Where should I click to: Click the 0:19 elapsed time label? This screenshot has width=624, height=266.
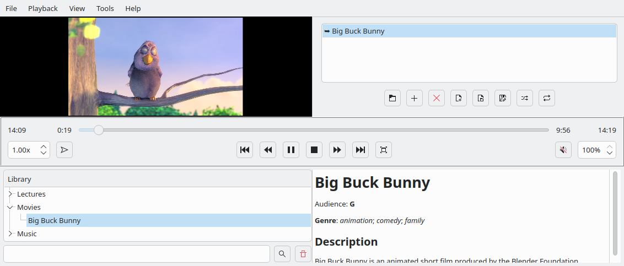pos(64,130)
